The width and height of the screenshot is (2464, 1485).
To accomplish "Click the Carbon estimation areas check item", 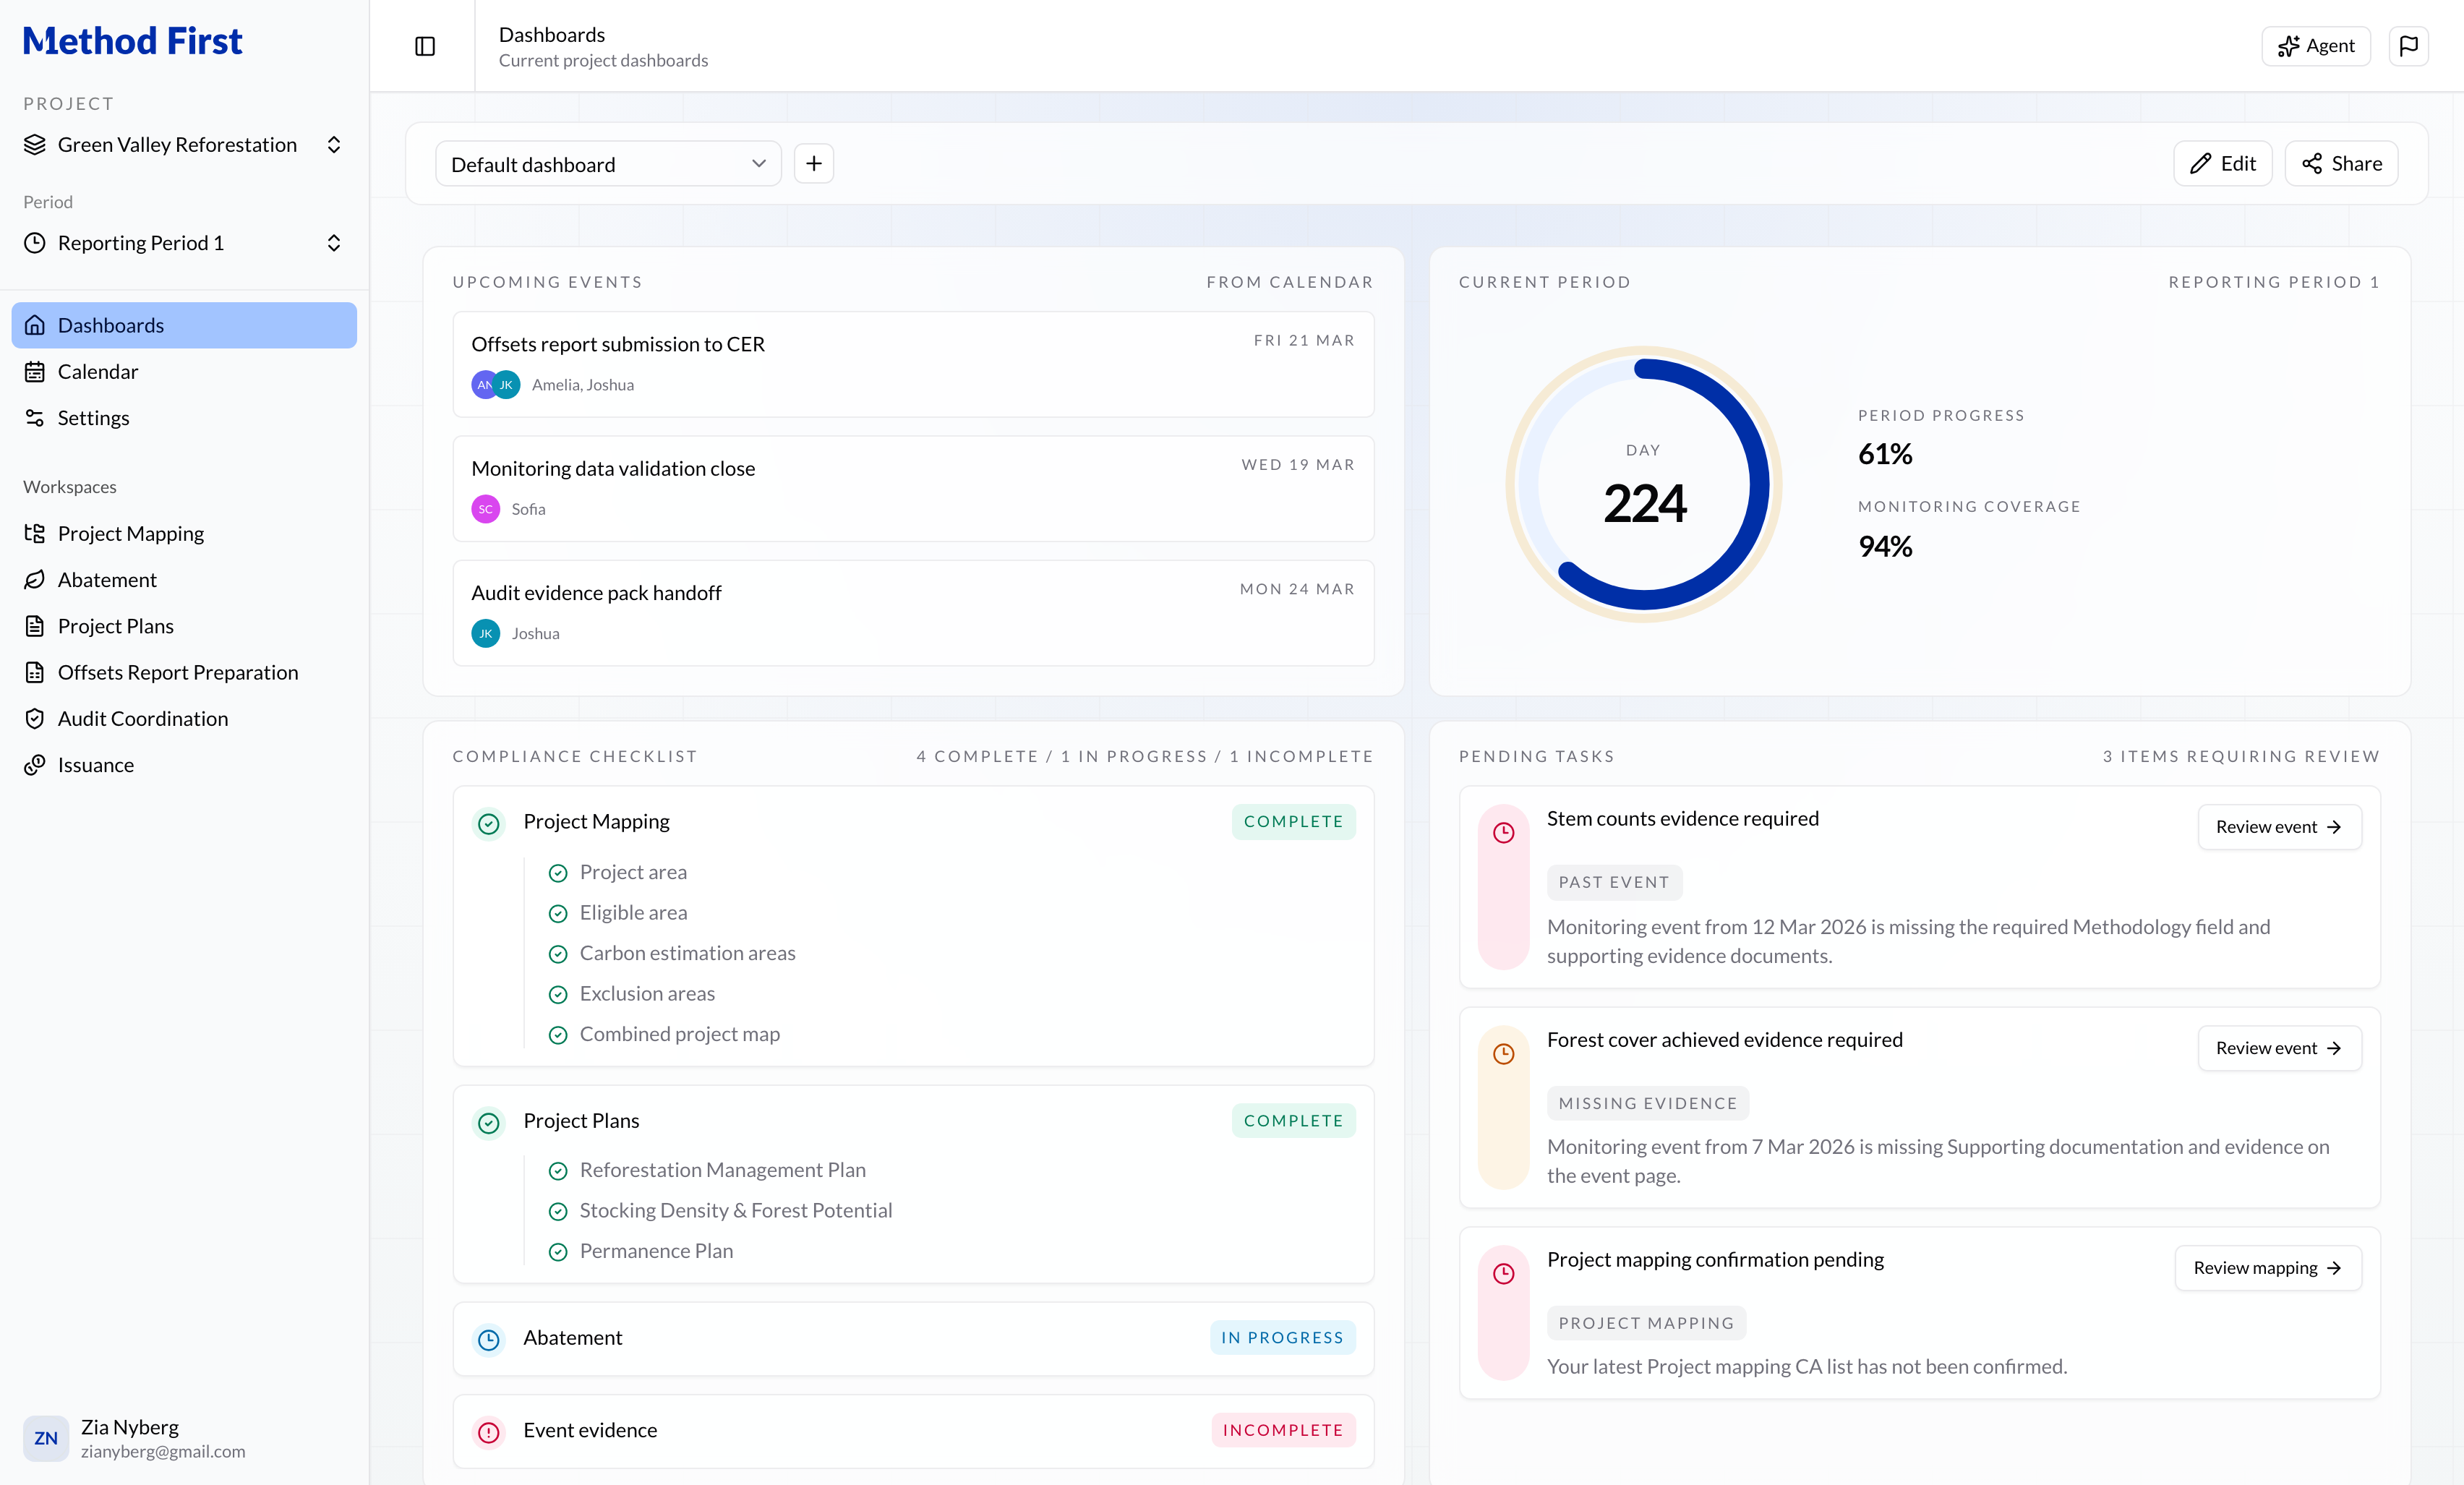I will [x=672, y=954].
